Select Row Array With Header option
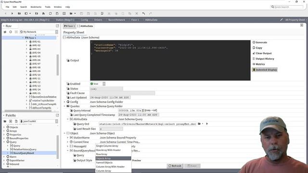The image size is (308, 173). click(x=113, y=150)
